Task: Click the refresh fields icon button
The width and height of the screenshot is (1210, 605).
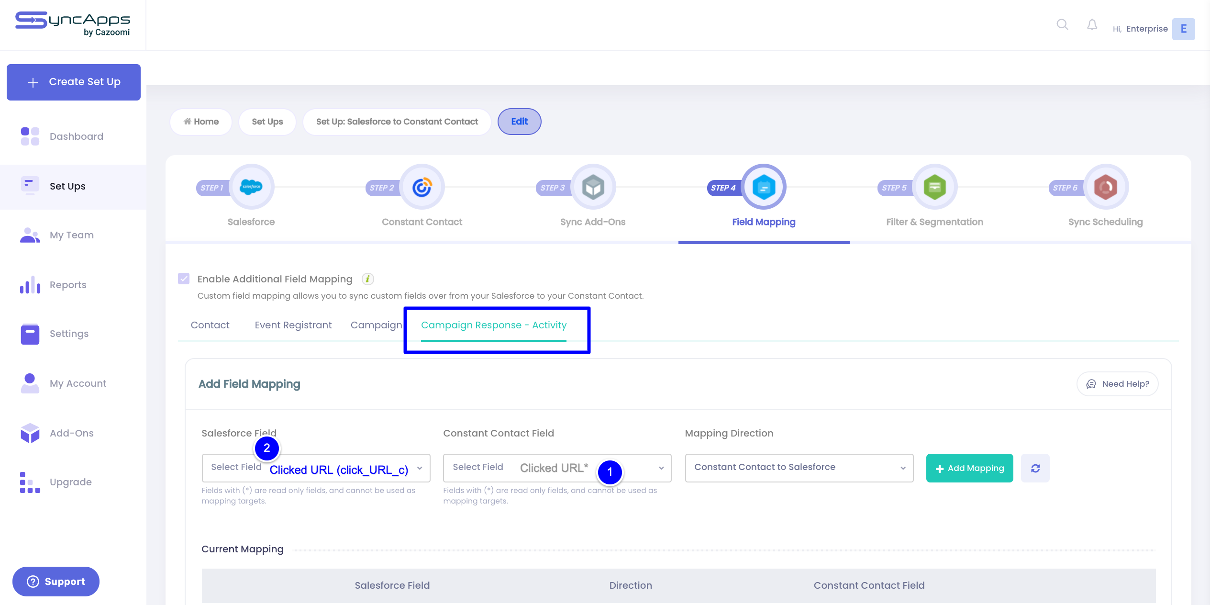Action: [1035, 468]
